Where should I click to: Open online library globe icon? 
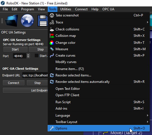click(27, 21)
